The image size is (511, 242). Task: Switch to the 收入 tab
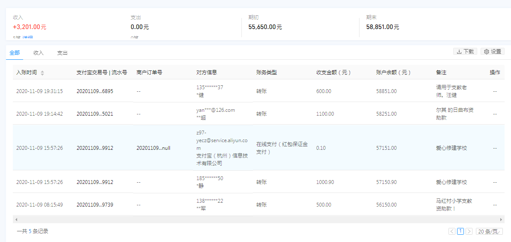point(39,53)
